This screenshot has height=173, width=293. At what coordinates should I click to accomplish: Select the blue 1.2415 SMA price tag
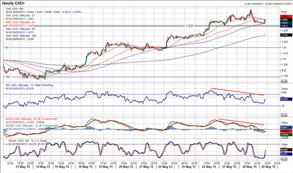point(286,26)
